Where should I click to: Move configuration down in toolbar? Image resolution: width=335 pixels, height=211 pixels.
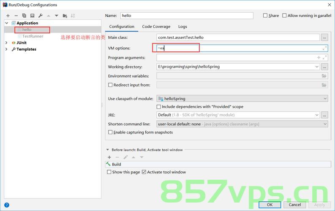point(57,16)
